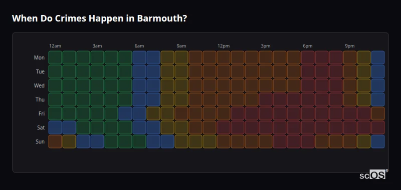Click the Wednesday 12pm heatmap cell
The image size is (401, 190).
click(x=224, y=85)
